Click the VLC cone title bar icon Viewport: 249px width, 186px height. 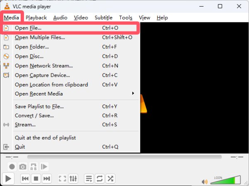click(7, 6)
